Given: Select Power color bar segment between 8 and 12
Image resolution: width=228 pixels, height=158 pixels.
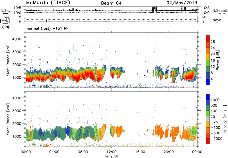Looking at the screenshot, I should tap(208, 70).
